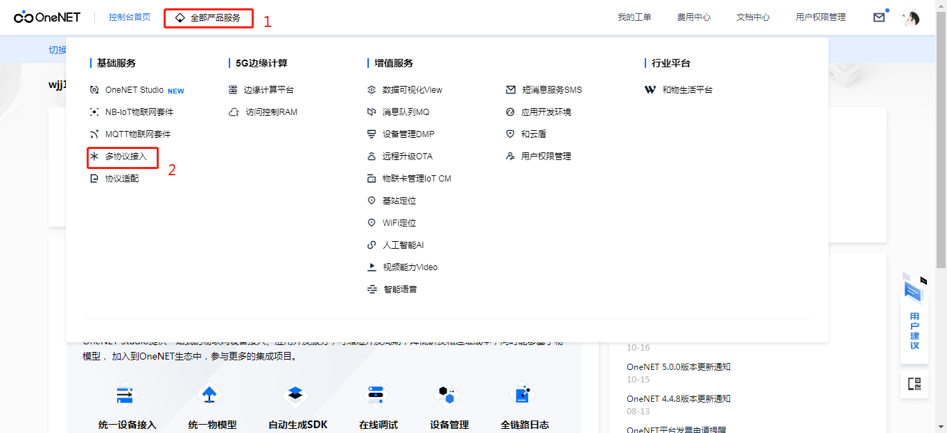Click the 智能语音 icon

pos(372,290)
